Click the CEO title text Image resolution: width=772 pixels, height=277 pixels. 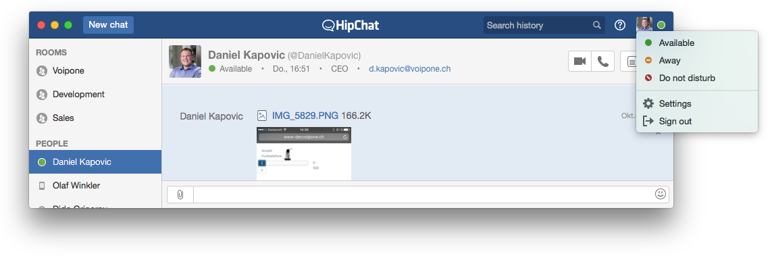339,69
